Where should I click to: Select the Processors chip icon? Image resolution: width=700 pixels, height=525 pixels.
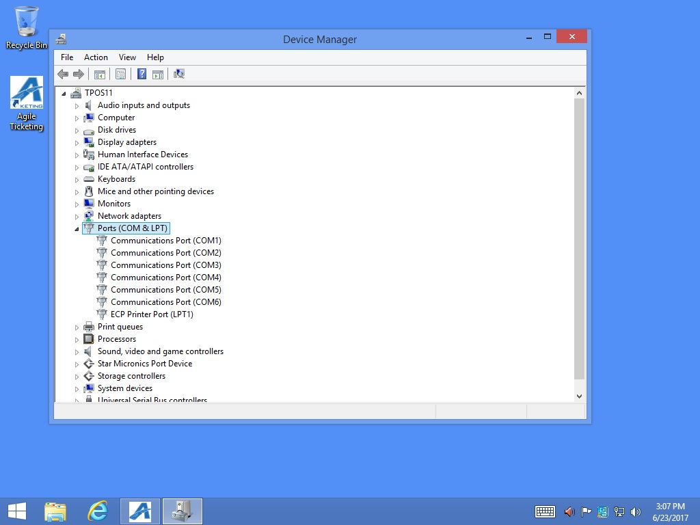click(89, 339)
